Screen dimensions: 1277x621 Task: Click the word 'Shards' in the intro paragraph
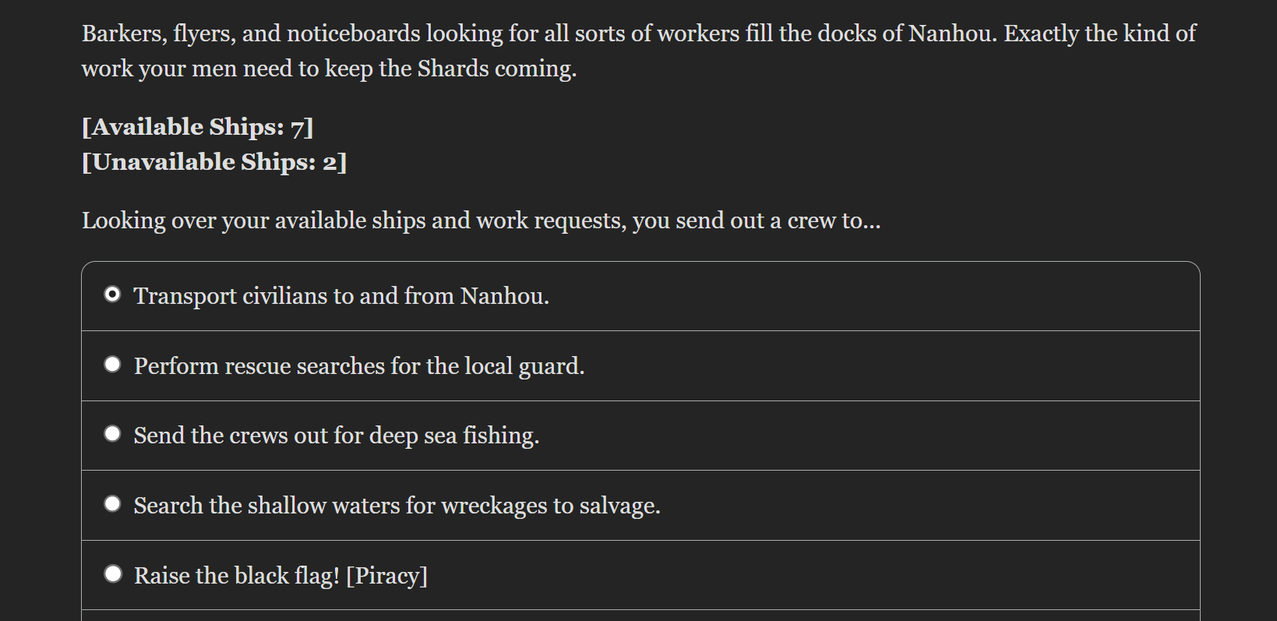tap(453, 69)
